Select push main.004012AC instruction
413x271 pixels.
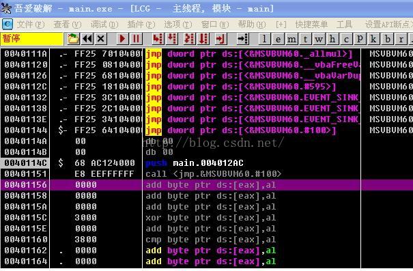click(x=195, y=163)
